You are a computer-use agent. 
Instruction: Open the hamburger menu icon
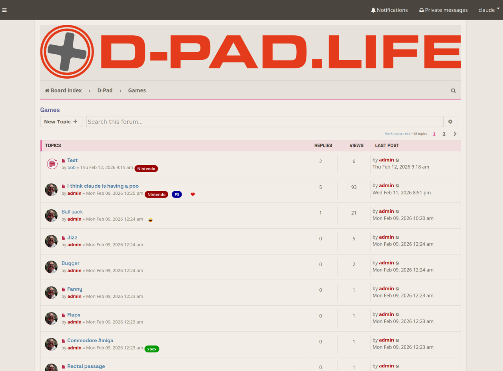pyautogui.click(x=4, y=10)
